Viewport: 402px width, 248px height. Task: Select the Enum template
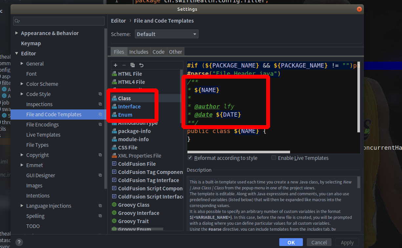[x=125, y=115]
